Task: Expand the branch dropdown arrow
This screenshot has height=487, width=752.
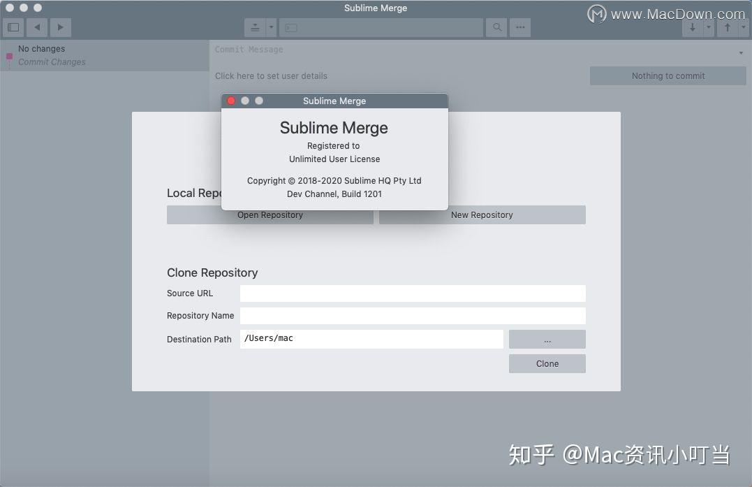Action: (270, 27)
